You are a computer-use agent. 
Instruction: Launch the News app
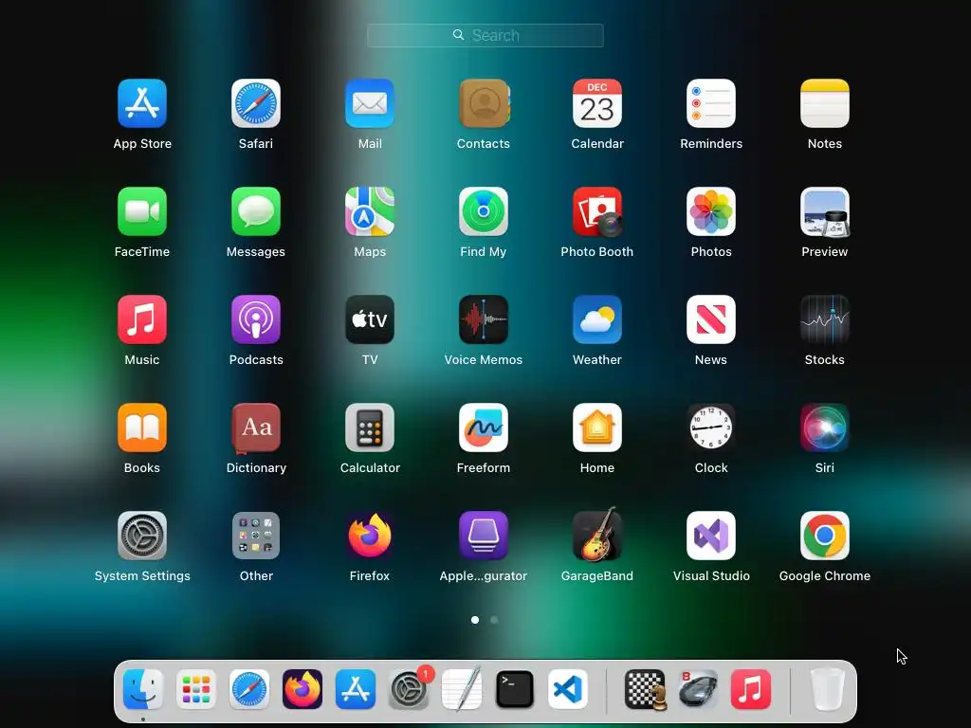tap(711, 319)
